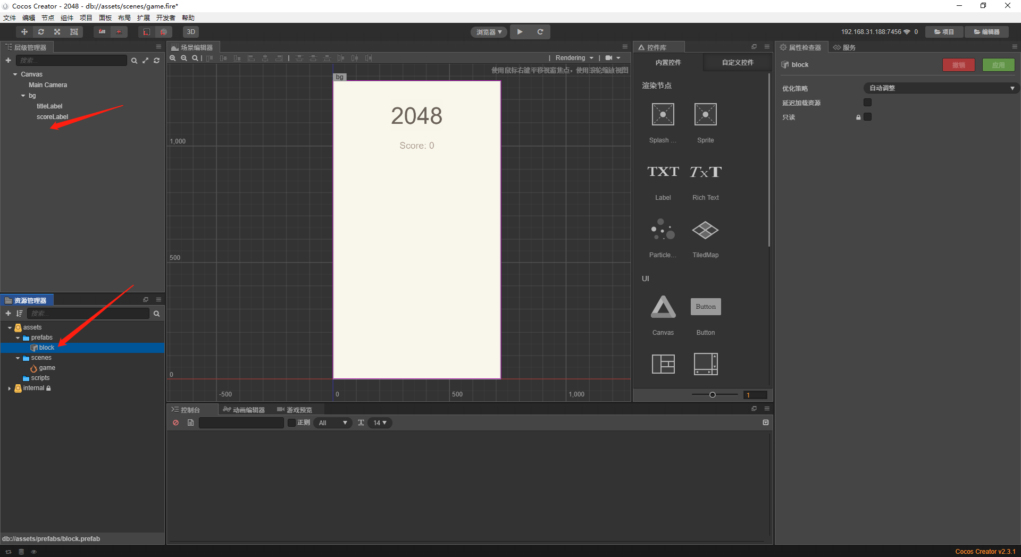The width and height of the screenshot is (1021, 557).
Task: Select the Button control in UI section
Action: pos(705,307)
